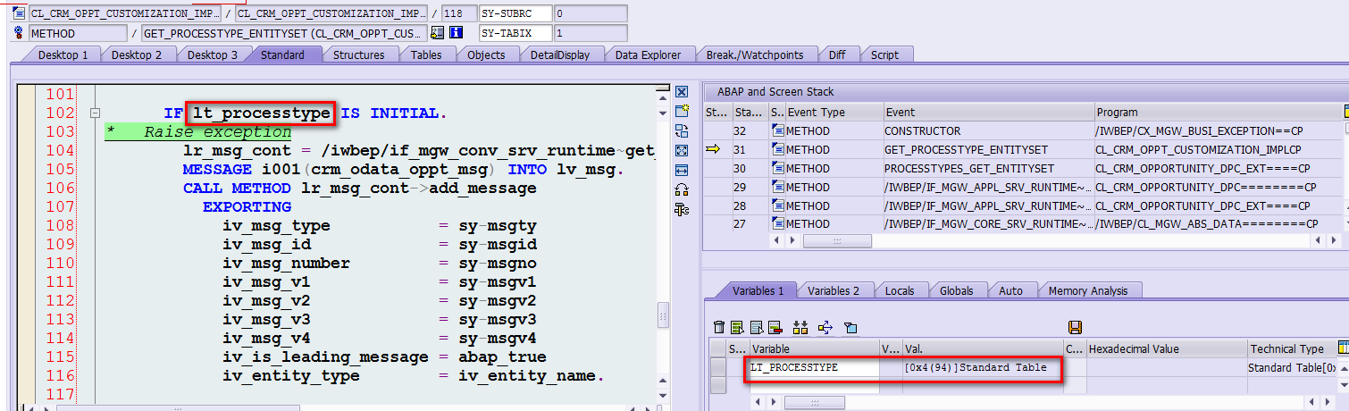Open the Structures tab
This screenshot has width=1349, height=411.
pyautogui.click(x=358, y=55)
